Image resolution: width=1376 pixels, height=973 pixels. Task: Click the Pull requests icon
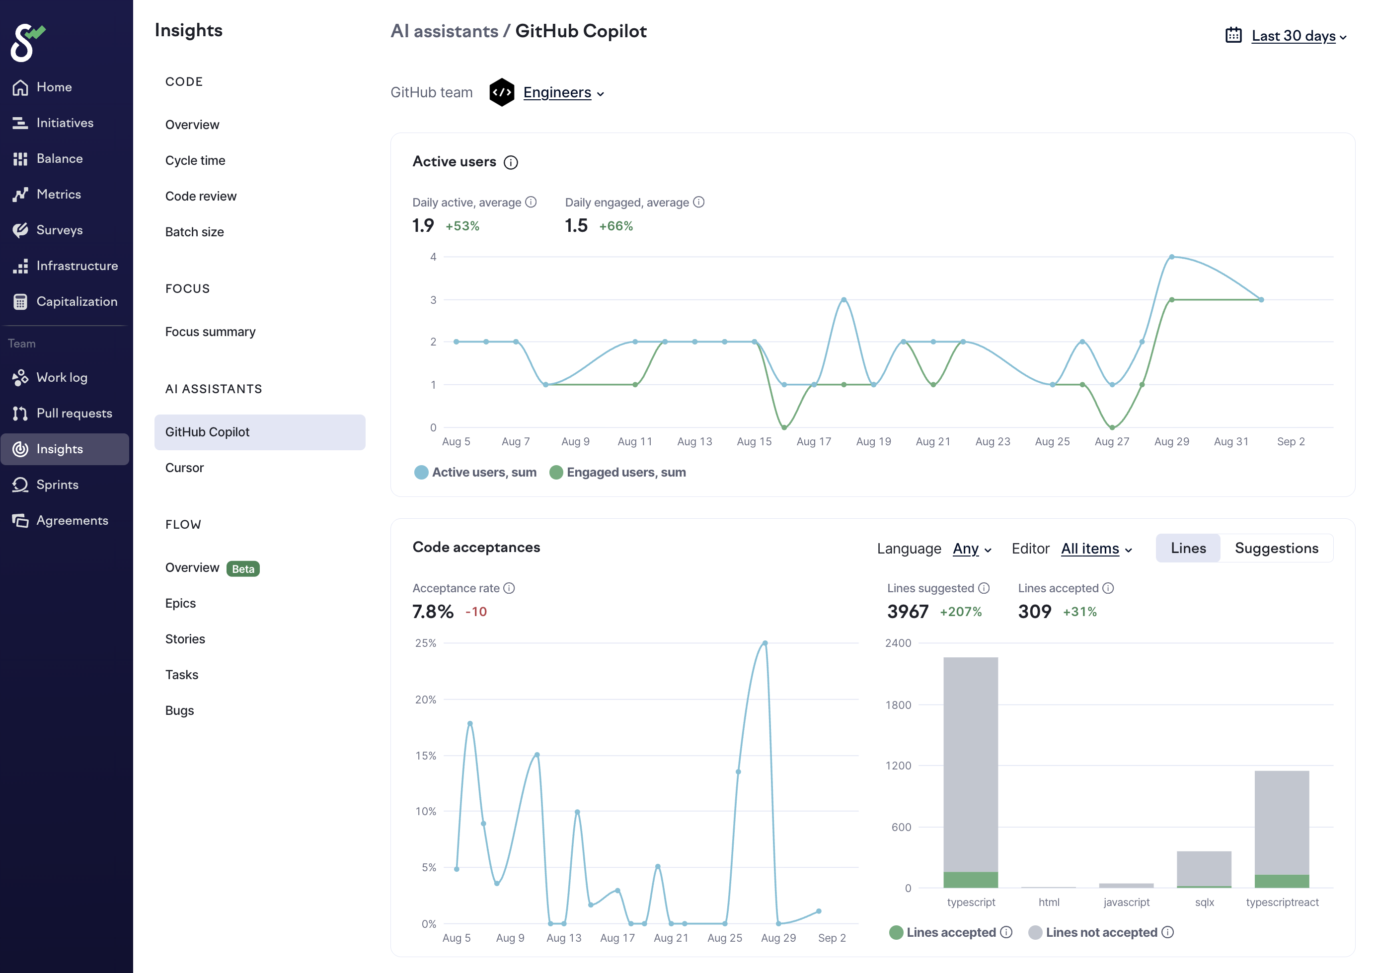(x=20, y=414)
